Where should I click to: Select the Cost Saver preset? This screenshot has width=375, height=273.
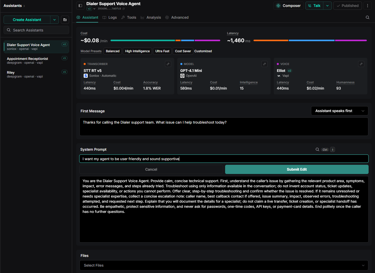[x=183, y=51]
